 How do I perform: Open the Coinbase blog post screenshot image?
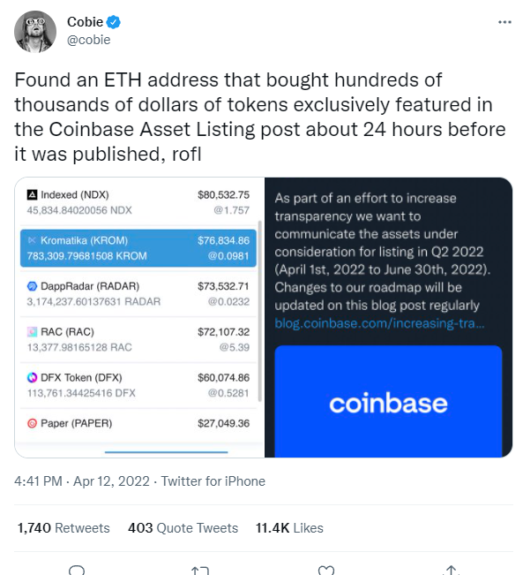coord(388,317)
